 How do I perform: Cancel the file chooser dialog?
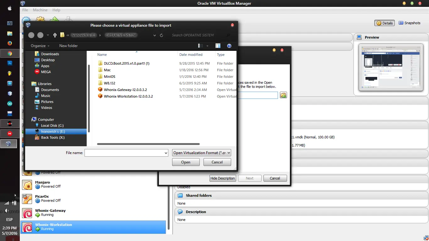coord(217,162)
